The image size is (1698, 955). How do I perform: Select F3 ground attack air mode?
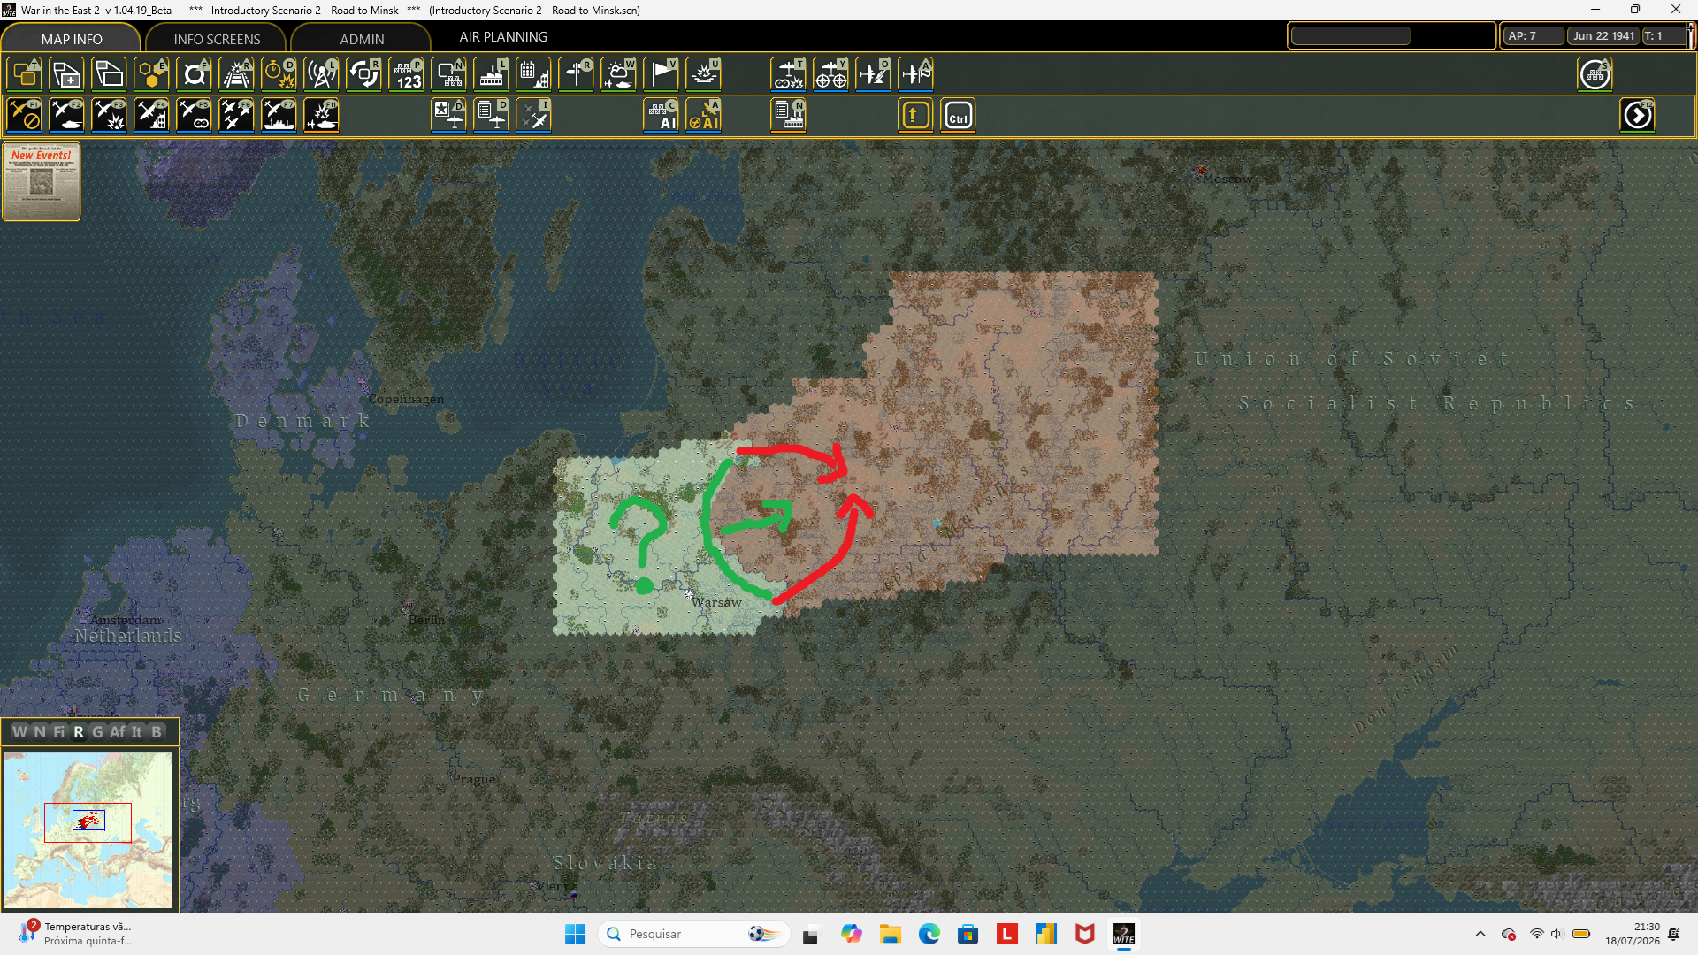[110, 115]
